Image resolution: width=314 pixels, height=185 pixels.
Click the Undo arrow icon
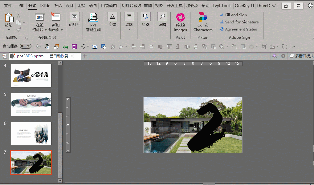pos(83,46)
